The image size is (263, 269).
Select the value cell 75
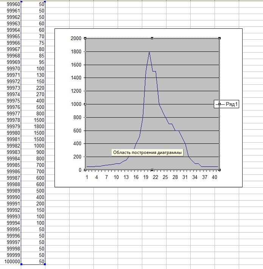[33, 43]
